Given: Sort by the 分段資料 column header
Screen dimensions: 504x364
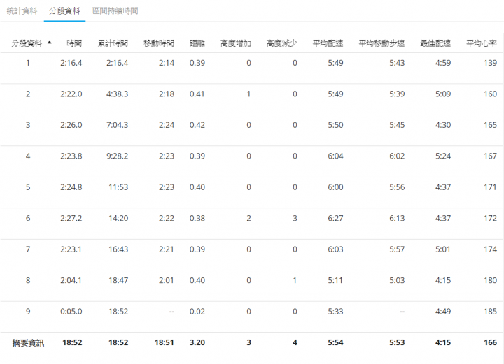Looking at the screenshot, I should click(x=27, y=43).
